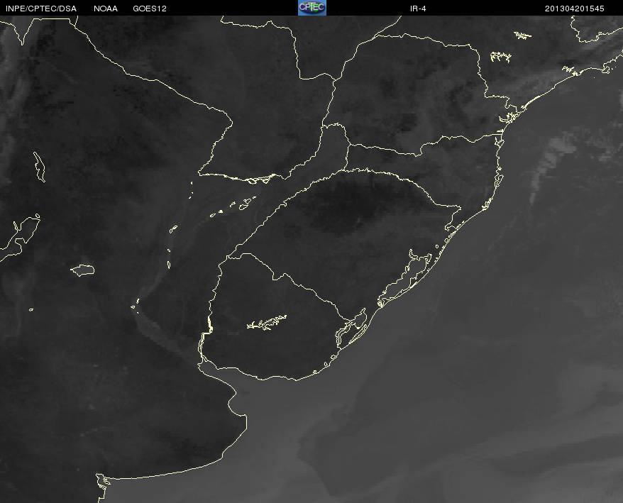623x503 pixels.
Task: Click the IR-4 channel label
Action: [x=418, y=9]
